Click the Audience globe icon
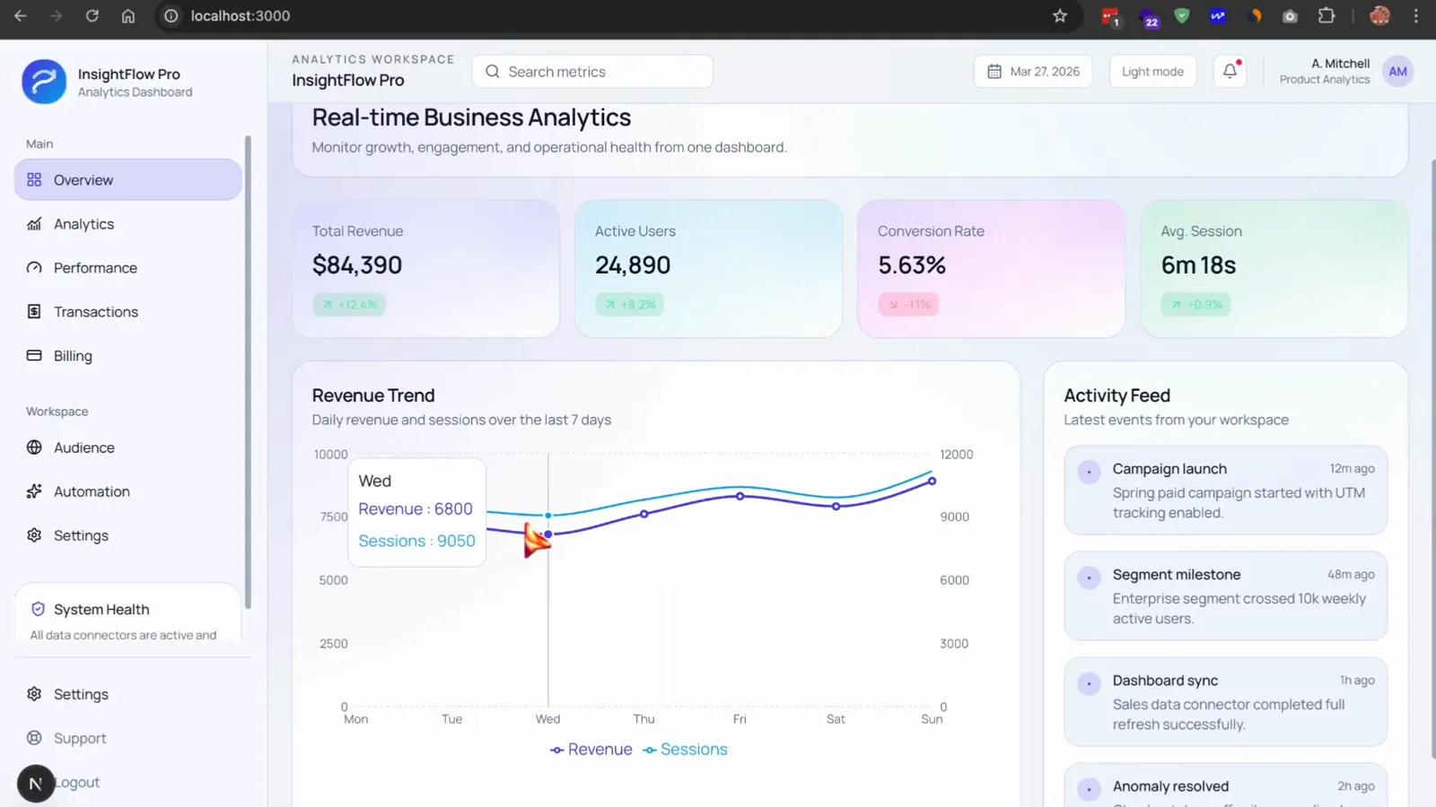Screen dimensions: 1436x807 click(x=34, y=447)
